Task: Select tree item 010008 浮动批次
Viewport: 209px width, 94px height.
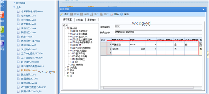Action: point(79,31)
